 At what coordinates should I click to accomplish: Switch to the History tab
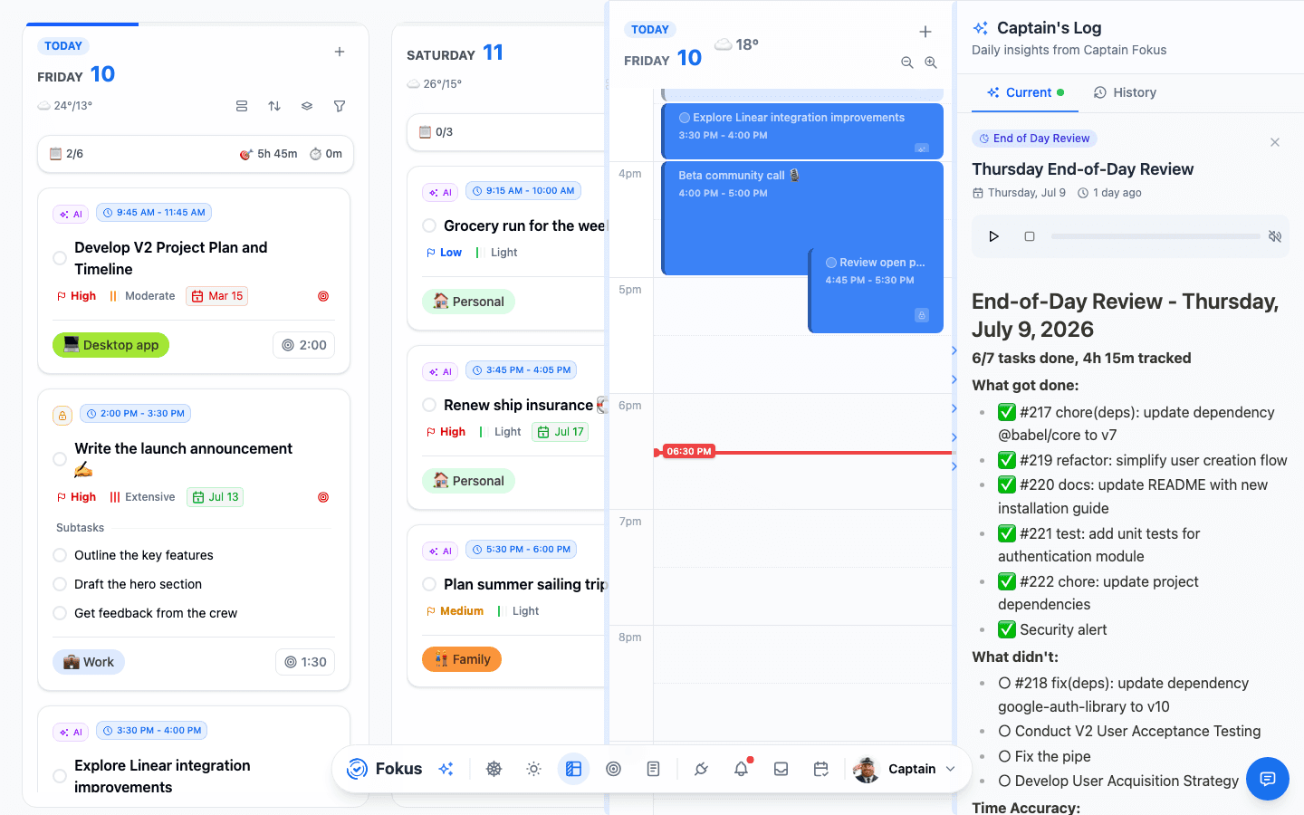1125,92
